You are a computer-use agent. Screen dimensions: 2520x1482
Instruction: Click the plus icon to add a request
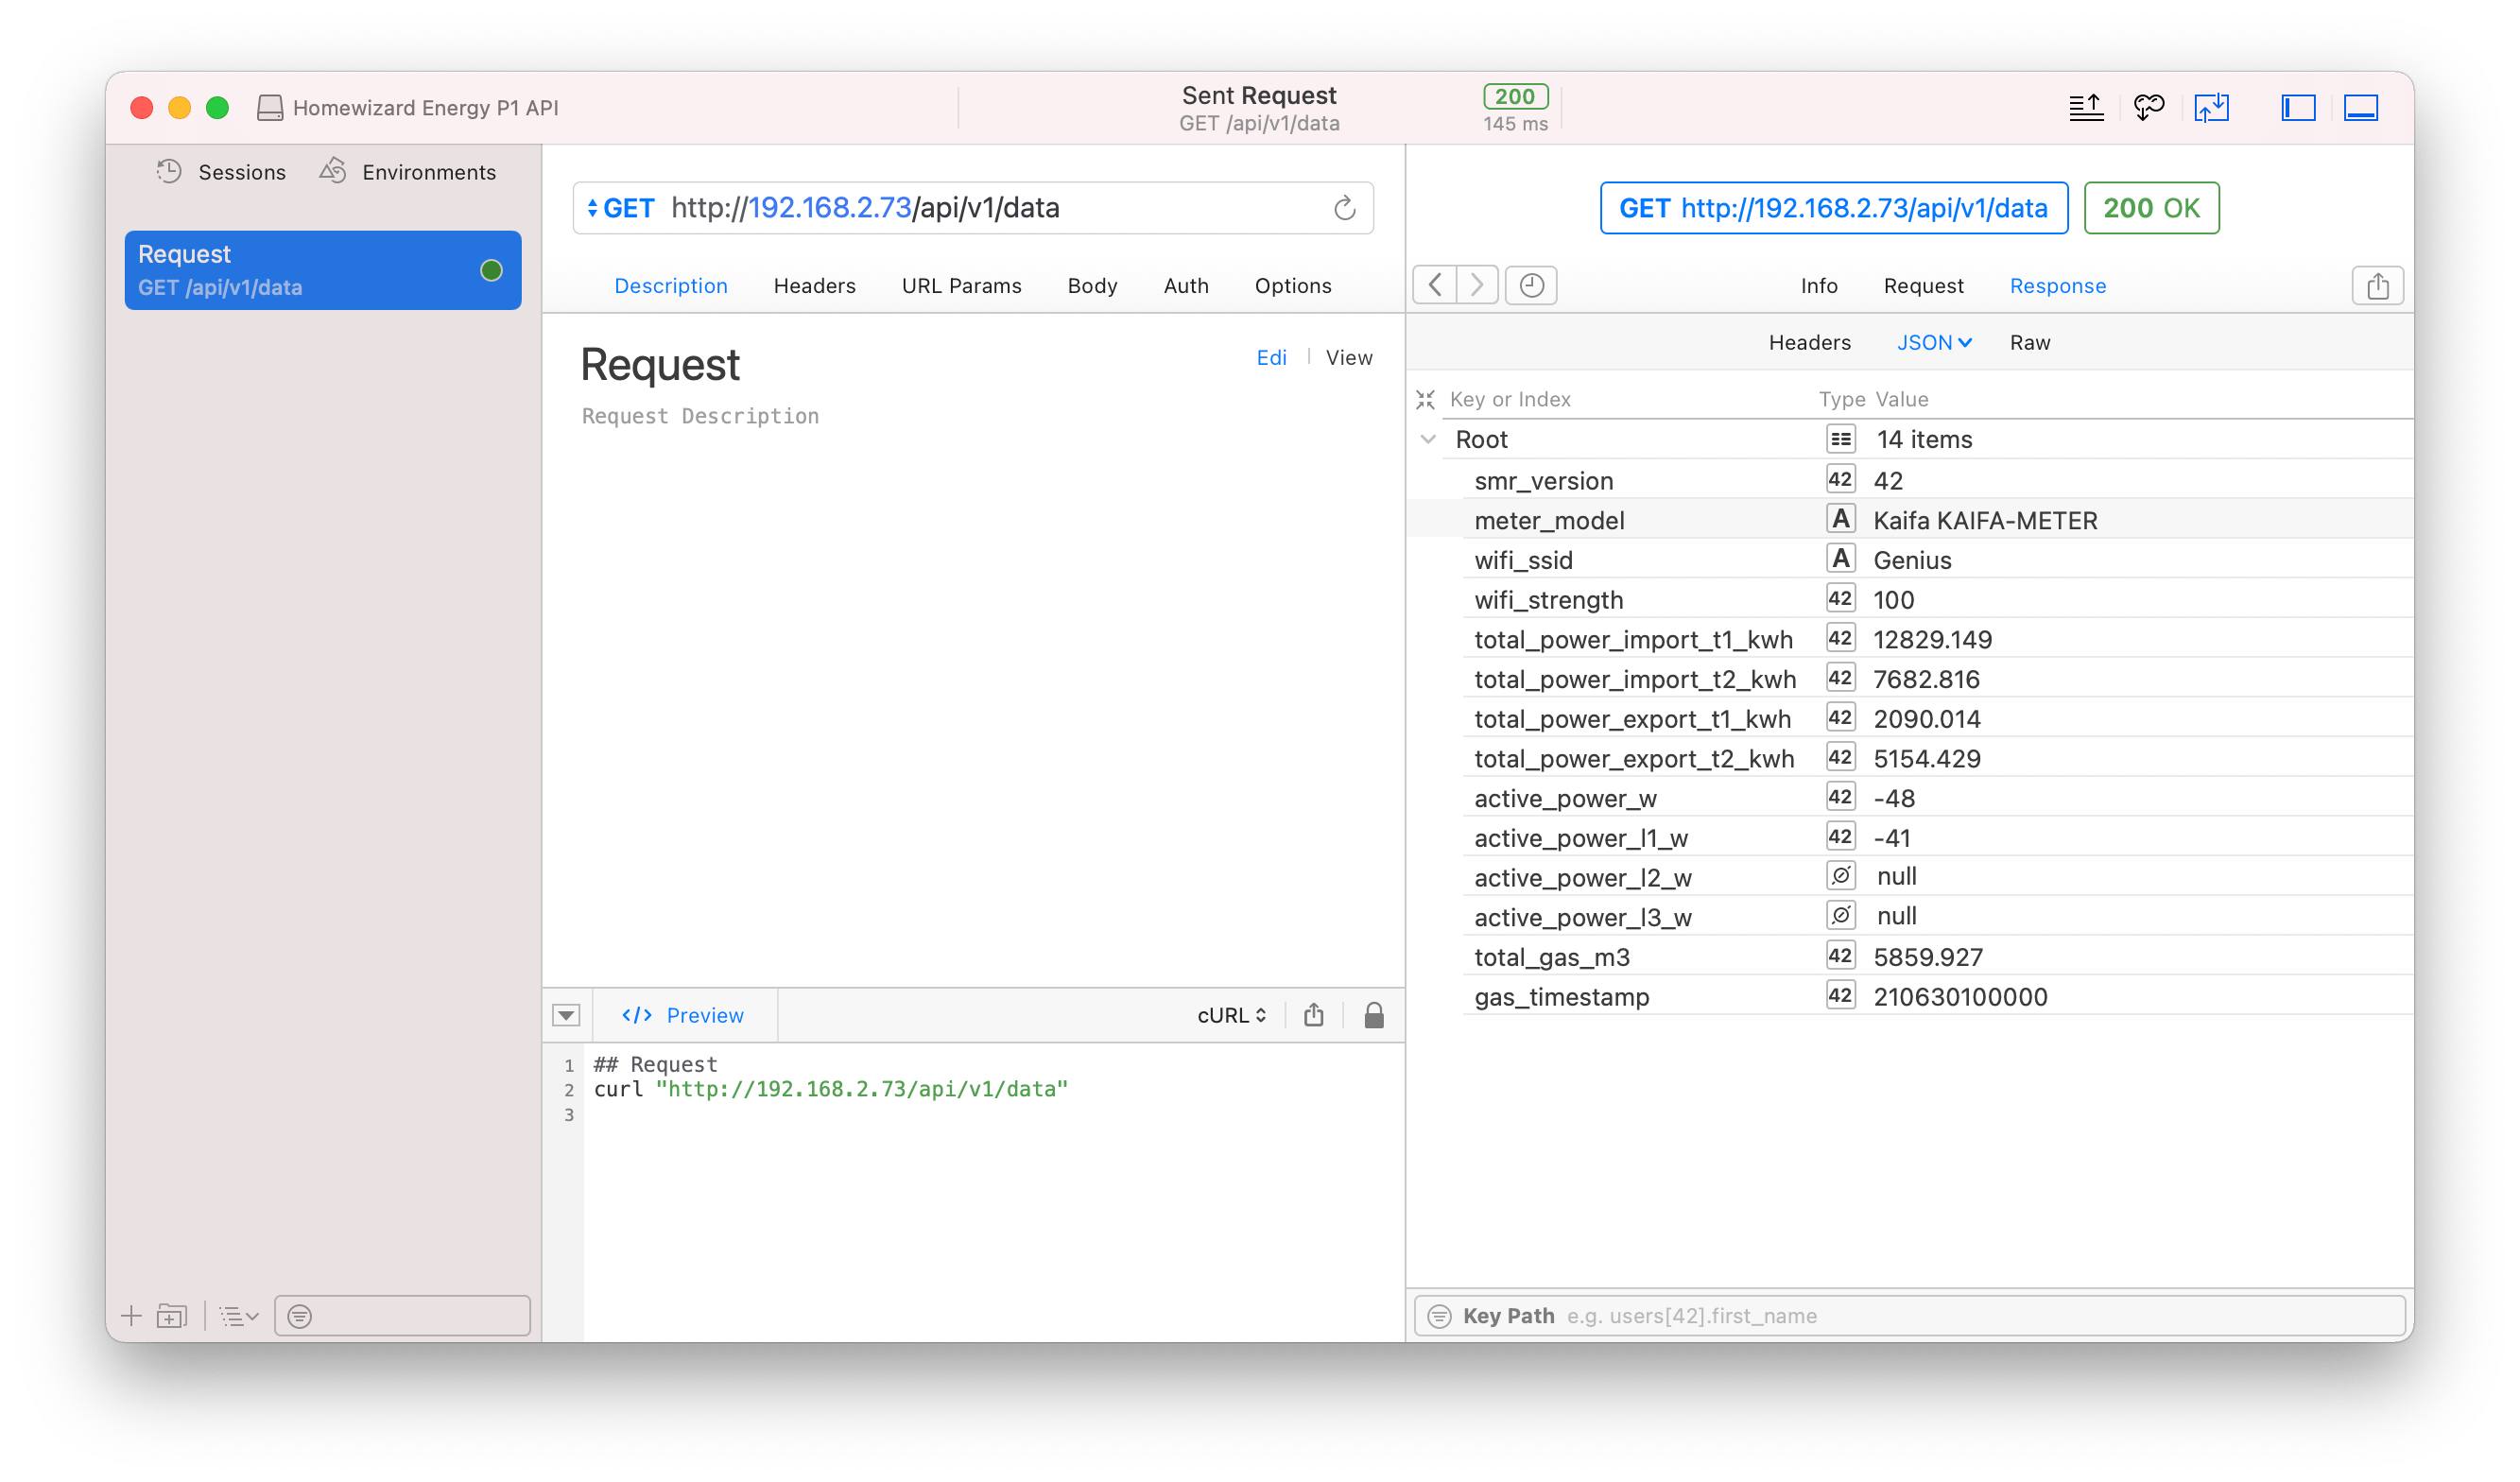(x=131, y=1316)
